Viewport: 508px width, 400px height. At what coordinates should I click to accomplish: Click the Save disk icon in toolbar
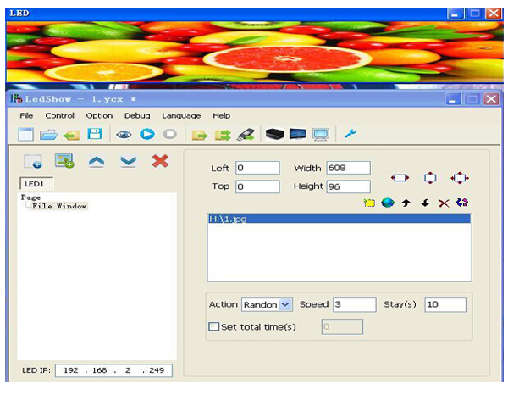(95, 134)
